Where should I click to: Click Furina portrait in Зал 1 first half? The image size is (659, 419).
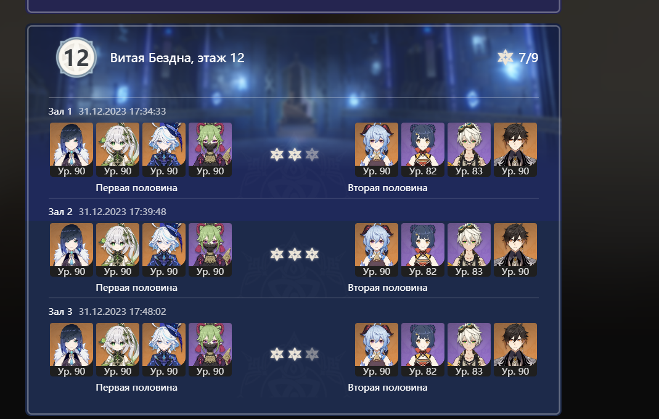(164, 150)
